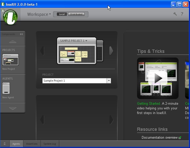Click the New Project label
190x148 pixels.
click(x=9, y=69)
